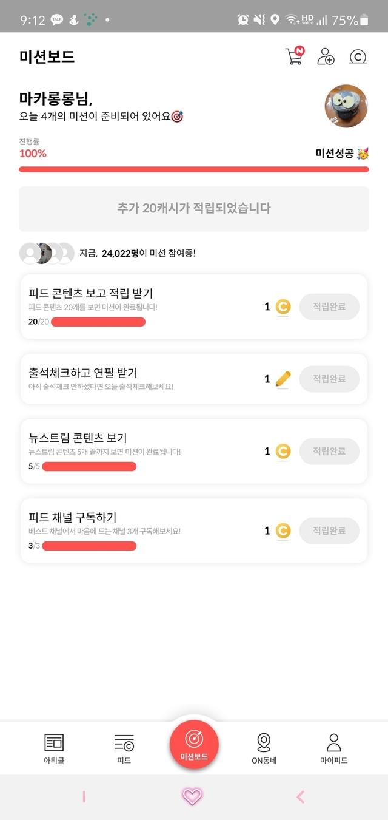Open the shopping cart icon
This screenshot has width=388, height=820.
[293, 56]
